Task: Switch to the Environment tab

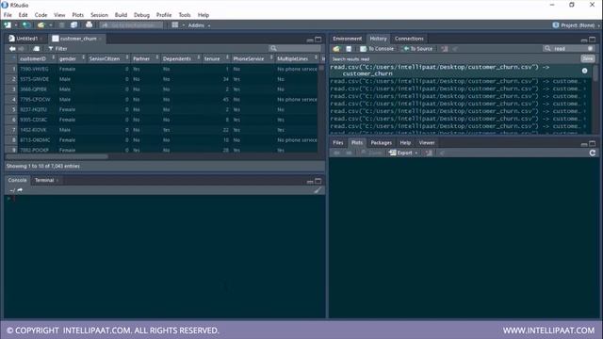Action: (x=348, y=39)
